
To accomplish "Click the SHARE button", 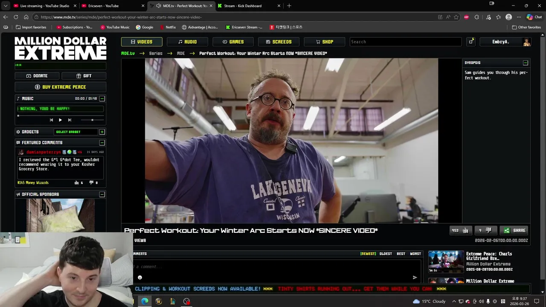I will click(x=514, y=230).
